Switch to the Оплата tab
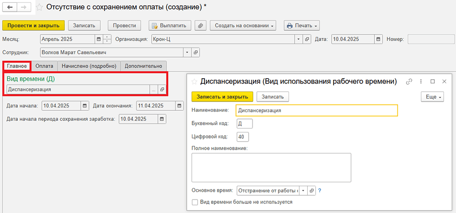 [x=45, y=66]
